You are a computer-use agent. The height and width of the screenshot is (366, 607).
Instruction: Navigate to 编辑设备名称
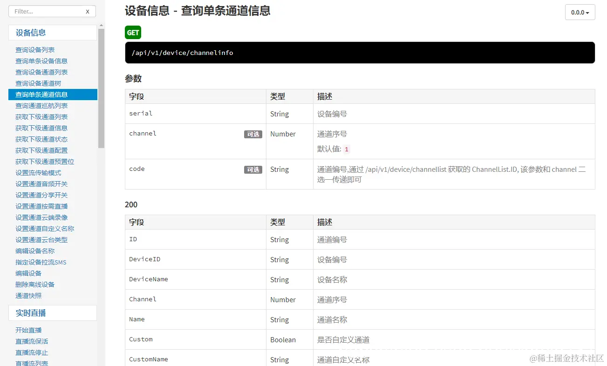click(35, 251)
